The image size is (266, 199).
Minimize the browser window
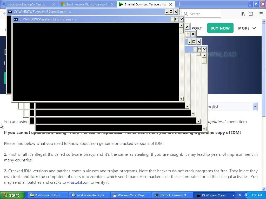250,4
